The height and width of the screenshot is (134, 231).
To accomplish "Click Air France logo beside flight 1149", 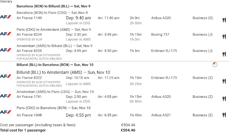I will 6,17.
